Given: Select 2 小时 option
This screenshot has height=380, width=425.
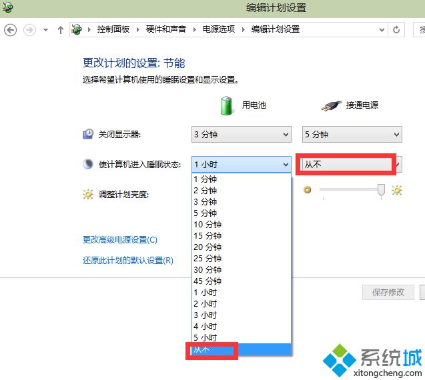Looking at the screenshot, I should tap(242, 304).
